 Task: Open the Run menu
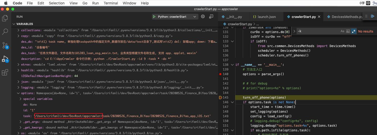coord(96,3)
